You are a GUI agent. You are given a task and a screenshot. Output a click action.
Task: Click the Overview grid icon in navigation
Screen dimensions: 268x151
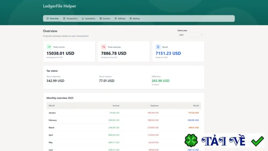pyautogui.click(x=48, y=18)
